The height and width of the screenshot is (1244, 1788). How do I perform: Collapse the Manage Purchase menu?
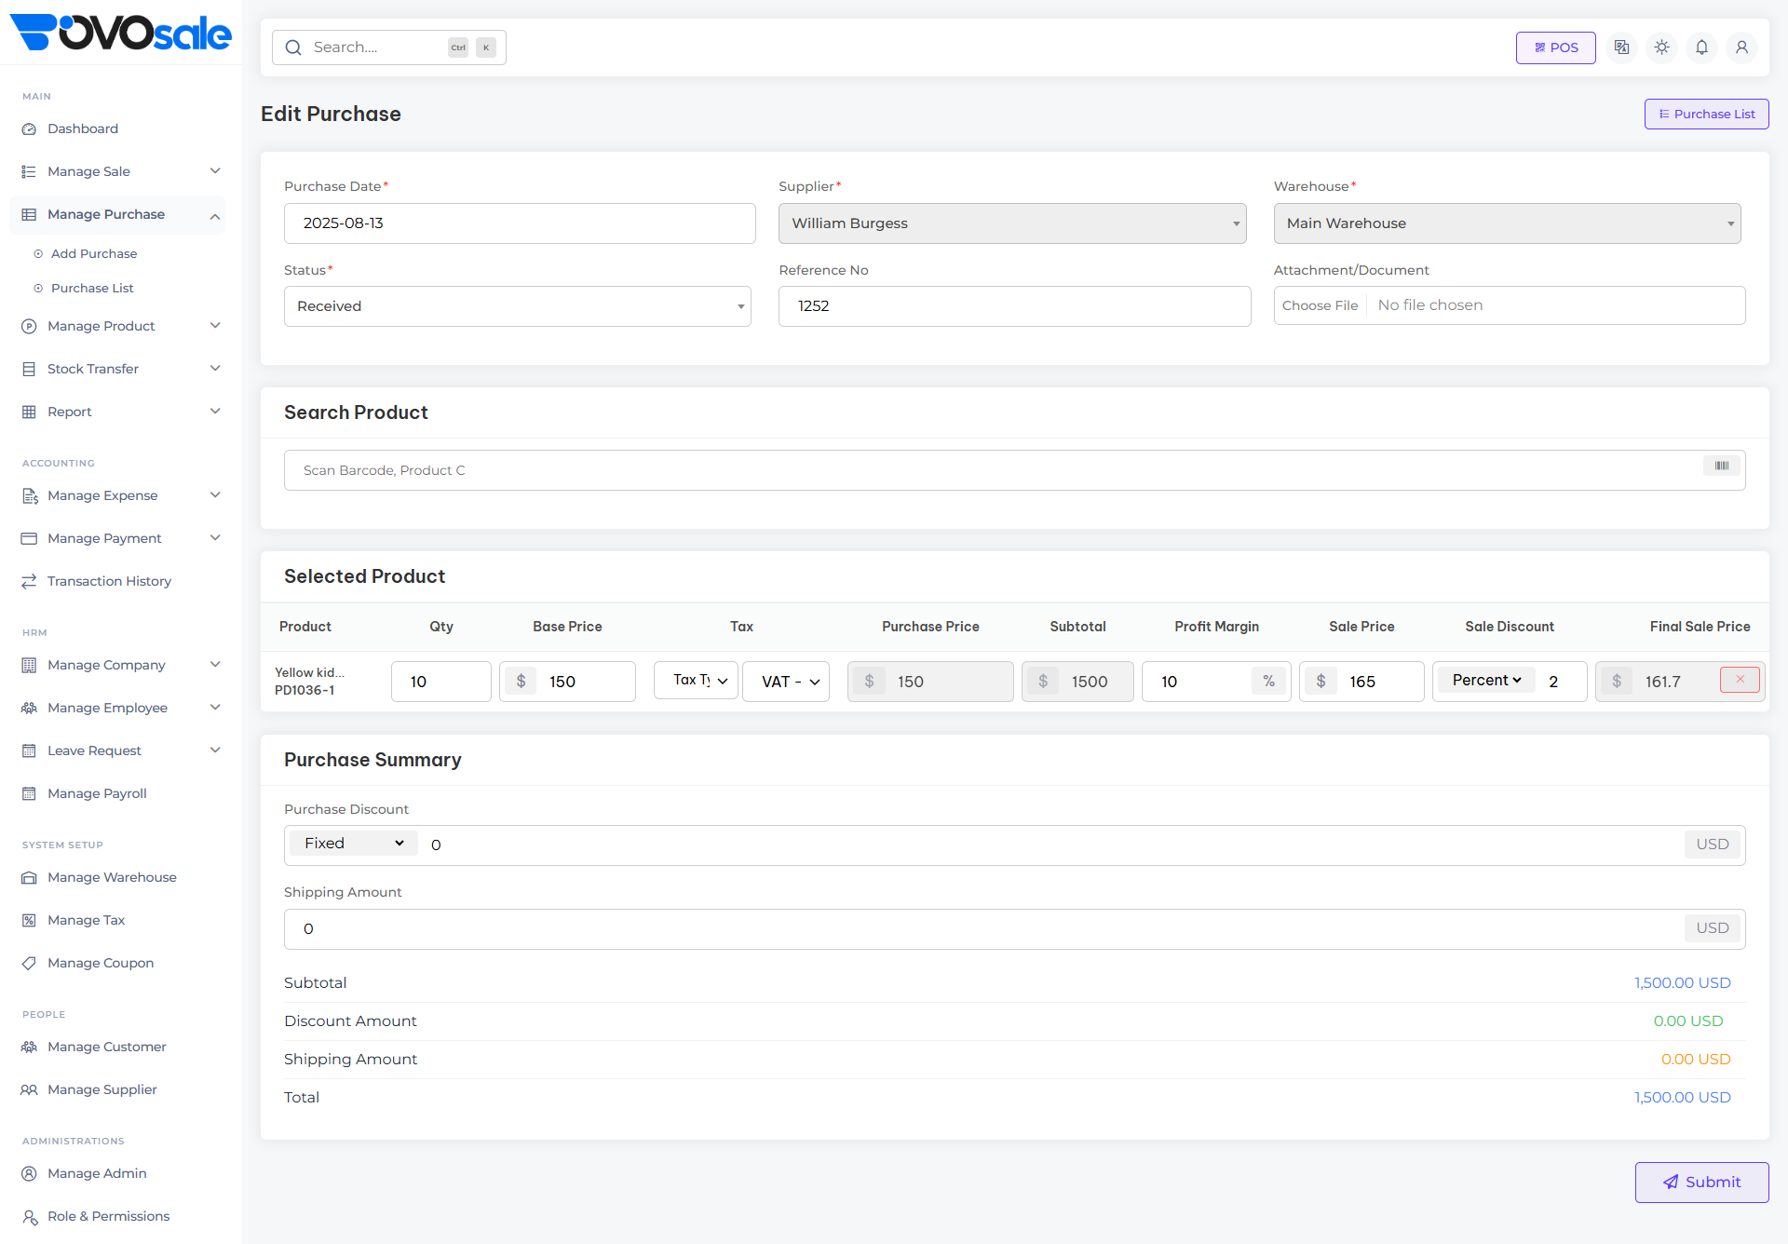pos(117,214)
